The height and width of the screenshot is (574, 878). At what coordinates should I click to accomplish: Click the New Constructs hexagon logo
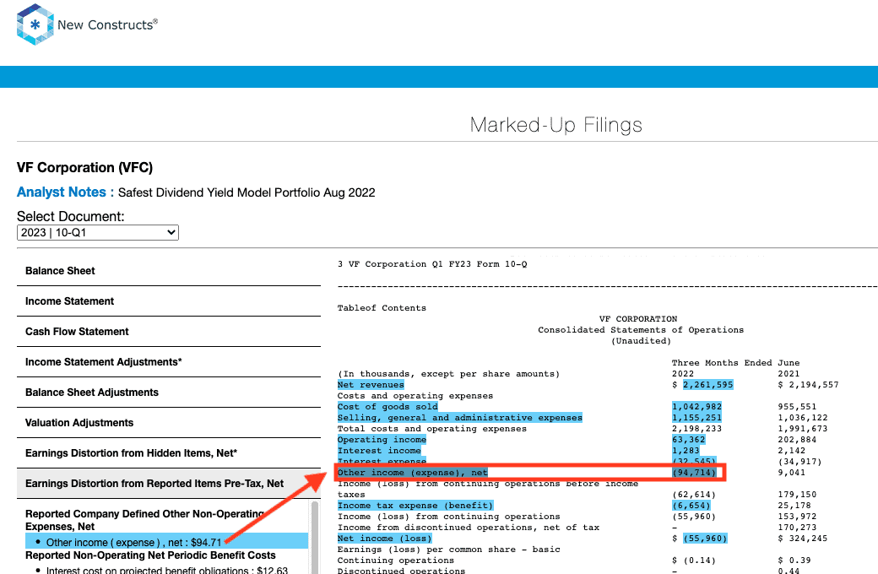coord(35,24)
